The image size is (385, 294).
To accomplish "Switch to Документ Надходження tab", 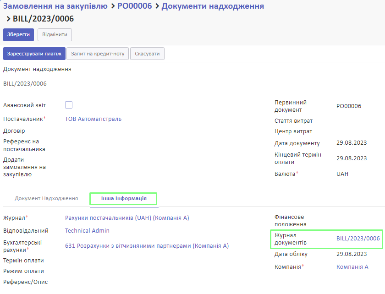I will click(x=46, y=198).
